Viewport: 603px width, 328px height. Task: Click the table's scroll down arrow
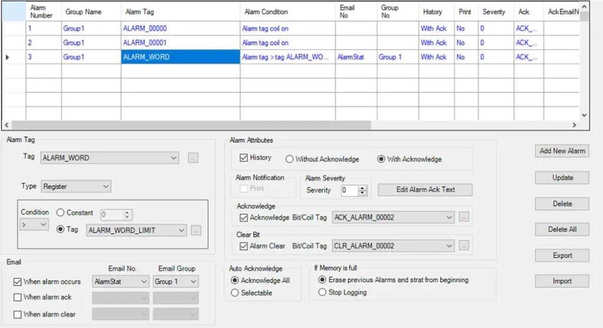(x=584, y=115)
